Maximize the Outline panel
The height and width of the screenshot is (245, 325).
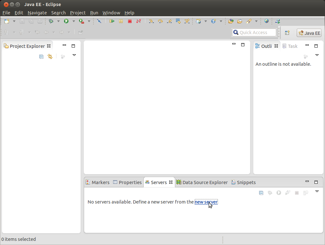tap(316, 46)
